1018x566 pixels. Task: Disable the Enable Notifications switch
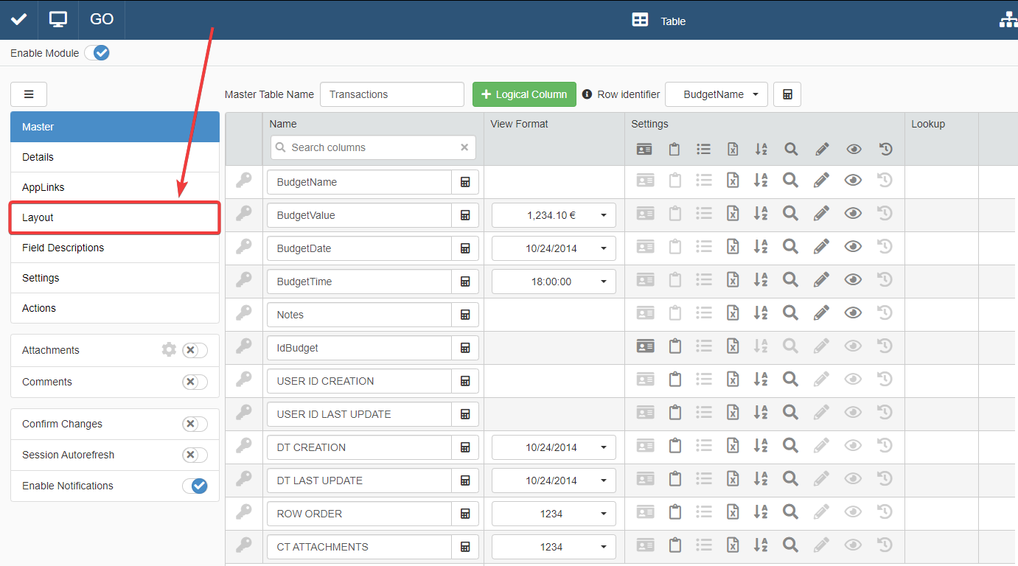(x=195, y=486)
